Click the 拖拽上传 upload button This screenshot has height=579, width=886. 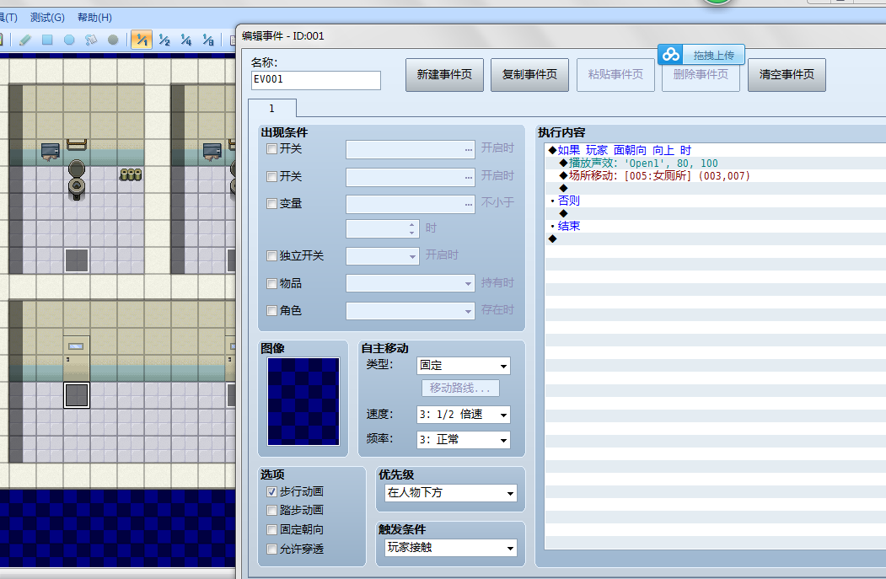click(714, 55)
